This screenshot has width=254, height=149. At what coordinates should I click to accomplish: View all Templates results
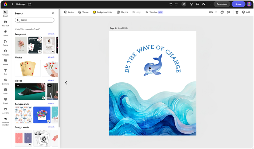[x=51, y=34]
